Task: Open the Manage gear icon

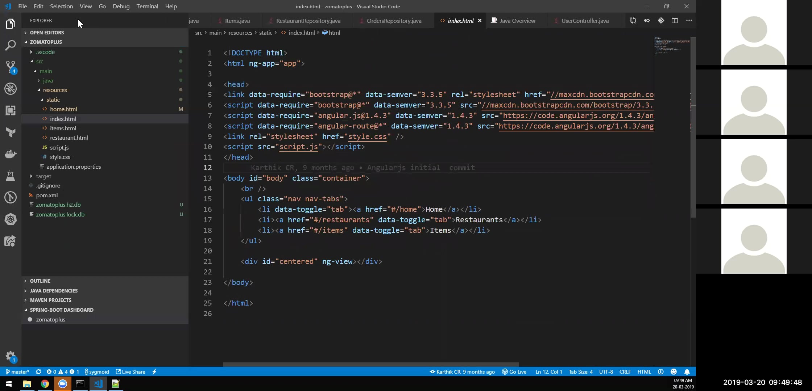Action: tap(11, 357)
